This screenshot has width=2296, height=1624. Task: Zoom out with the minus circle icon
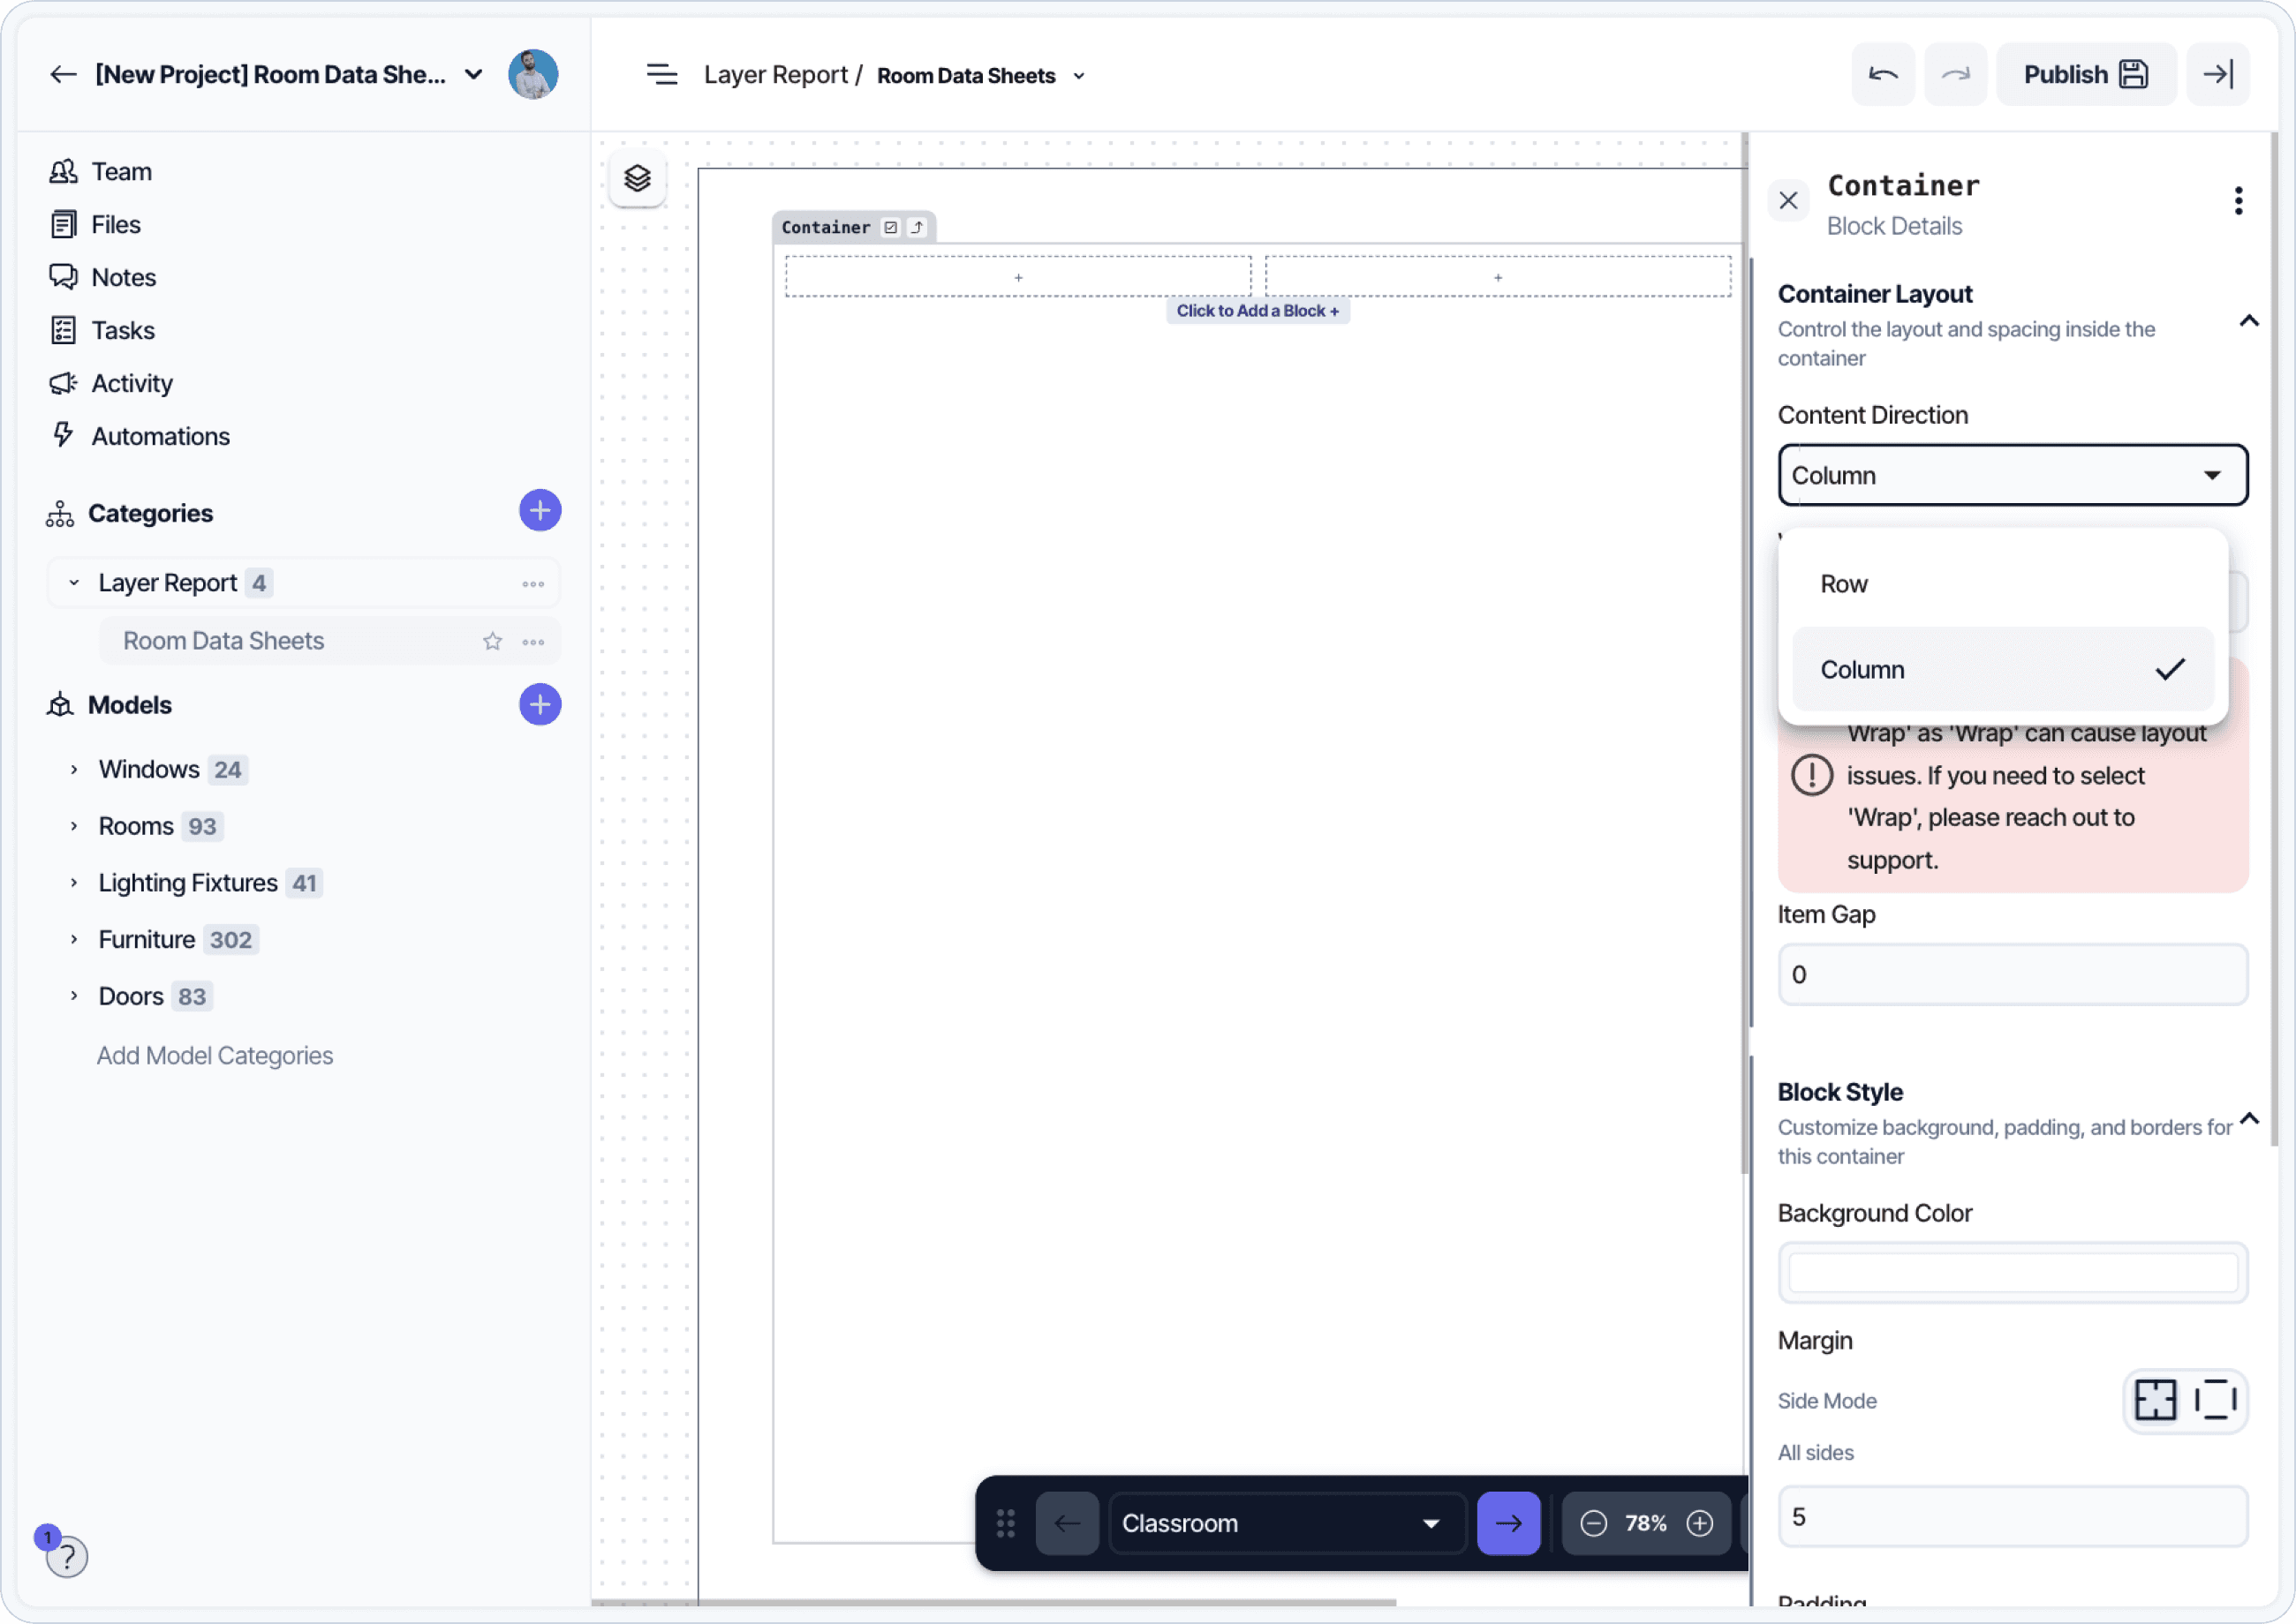pyautogui.click(x=1593, y=1523)
